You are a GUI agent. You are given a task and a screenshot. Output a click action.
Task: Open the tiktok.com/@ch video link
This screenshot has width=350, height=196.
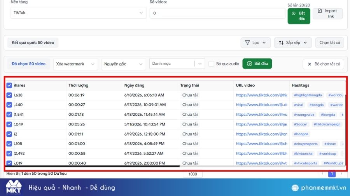point(262,144)
